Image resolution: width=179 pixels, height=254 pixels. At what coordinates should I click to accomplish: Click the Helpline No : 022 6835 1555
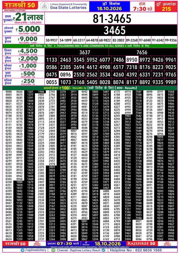click(136, 250)
